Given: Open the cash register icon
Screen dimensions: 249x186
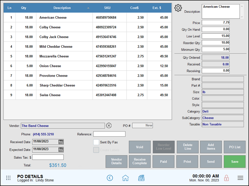Looking at the screenshot, I should (141, 178).
